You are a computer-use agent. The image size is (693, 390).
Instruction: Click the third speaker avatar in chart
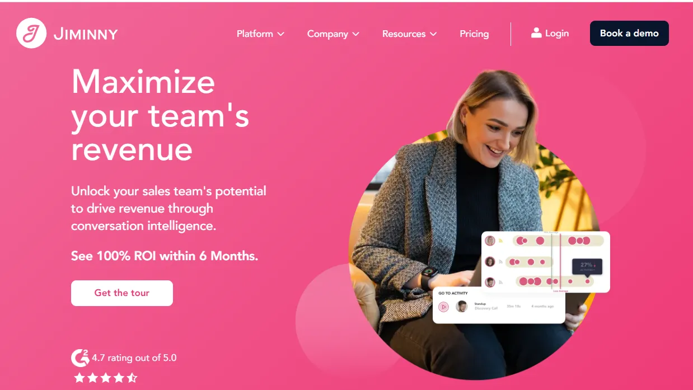click(490, 282)
